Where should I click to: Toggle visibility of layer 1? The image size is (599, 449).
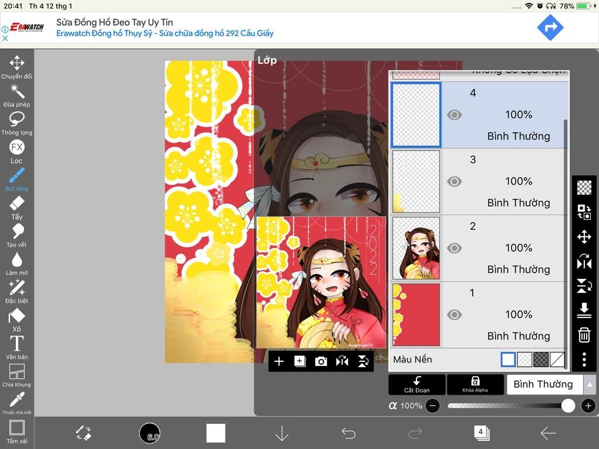pyautogui.click(x=454, y=315)
